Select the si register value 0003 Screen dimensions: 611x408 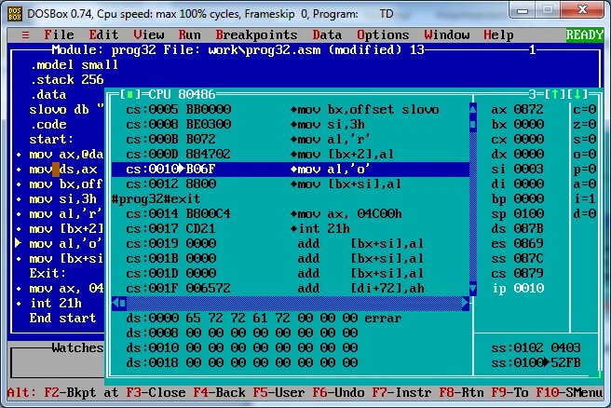point(528,169)
